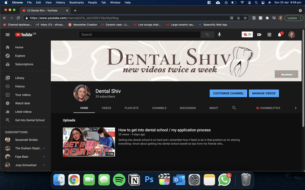Open macOS Spotlight search icon
Viewport: 305px width, 190px height.
256,2
